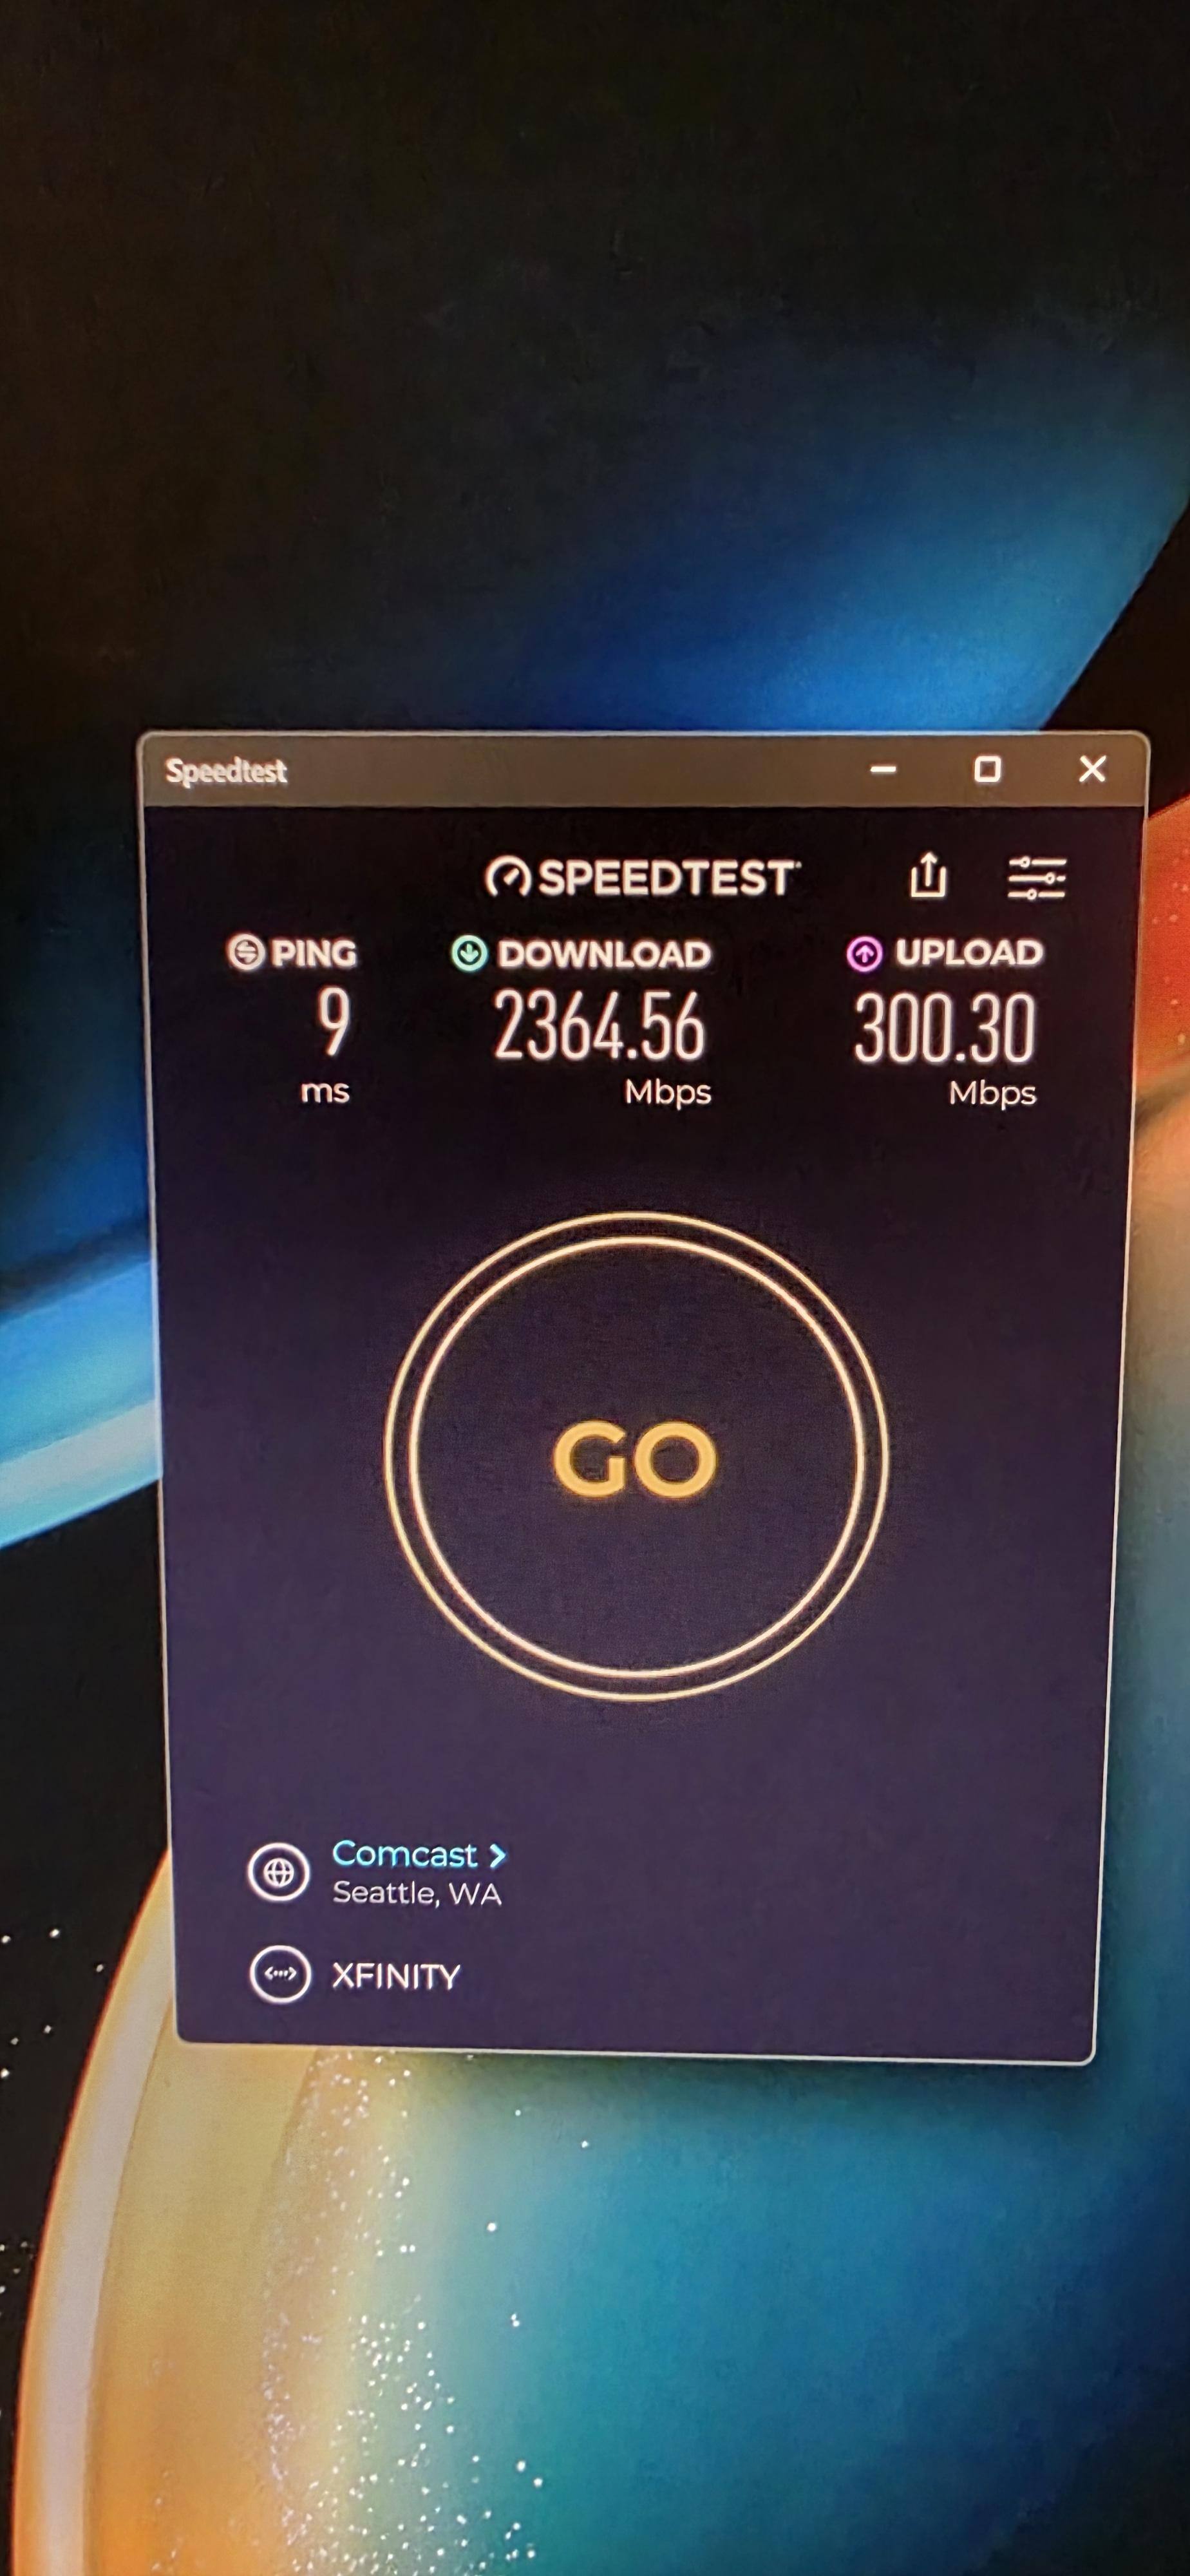Click the 2364.56 download speed result
Image resolution: width=1190 pixels, height=2576 pixels.
coord(599,1026)
